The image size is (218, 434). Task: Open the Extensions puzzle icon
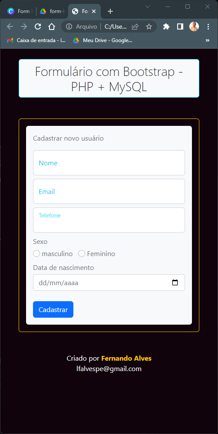click(x=166, y=26)
